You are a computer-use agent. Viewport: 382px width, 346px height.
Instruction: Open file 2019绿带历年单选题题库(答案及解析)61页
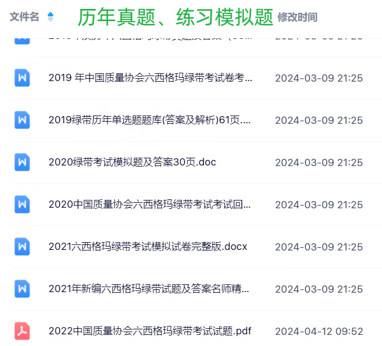149,120
